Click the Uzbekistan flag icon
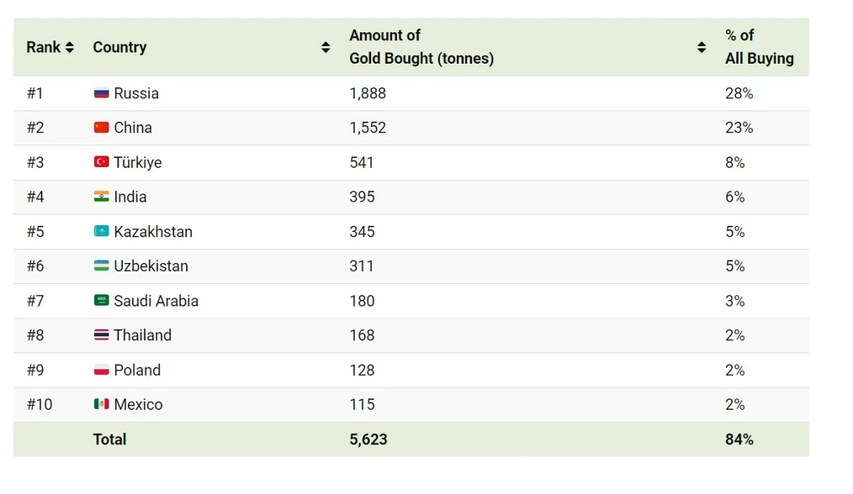The height and width of the screenshot is (494, 853). [x=101, y=265]
